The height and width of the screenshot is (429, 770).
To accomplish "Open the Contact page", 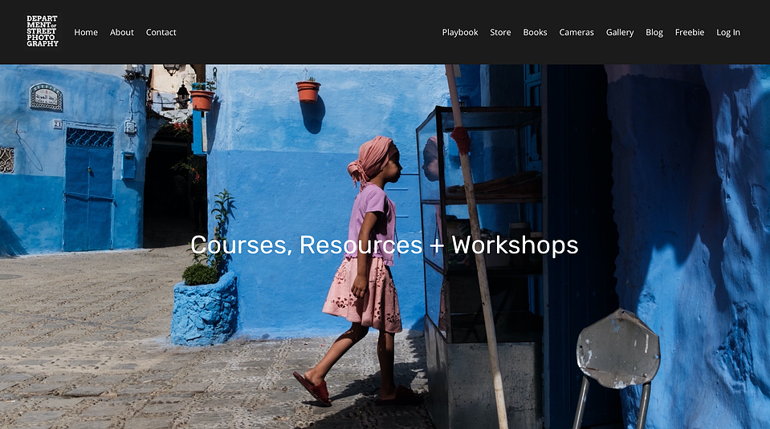I will click(161, 32).
